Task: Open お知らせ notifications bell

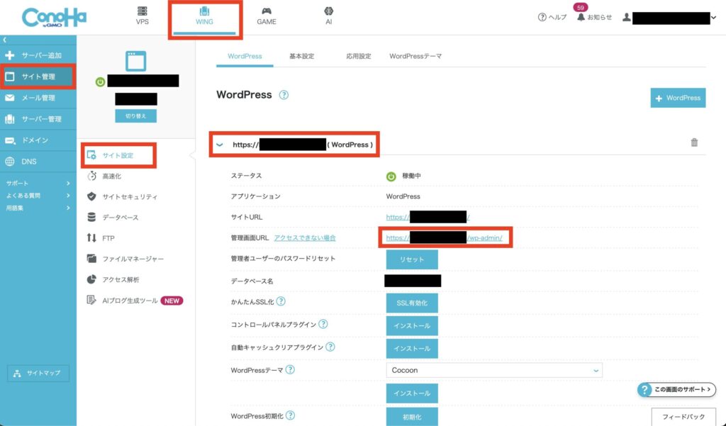Action: (x=594, y=17)
